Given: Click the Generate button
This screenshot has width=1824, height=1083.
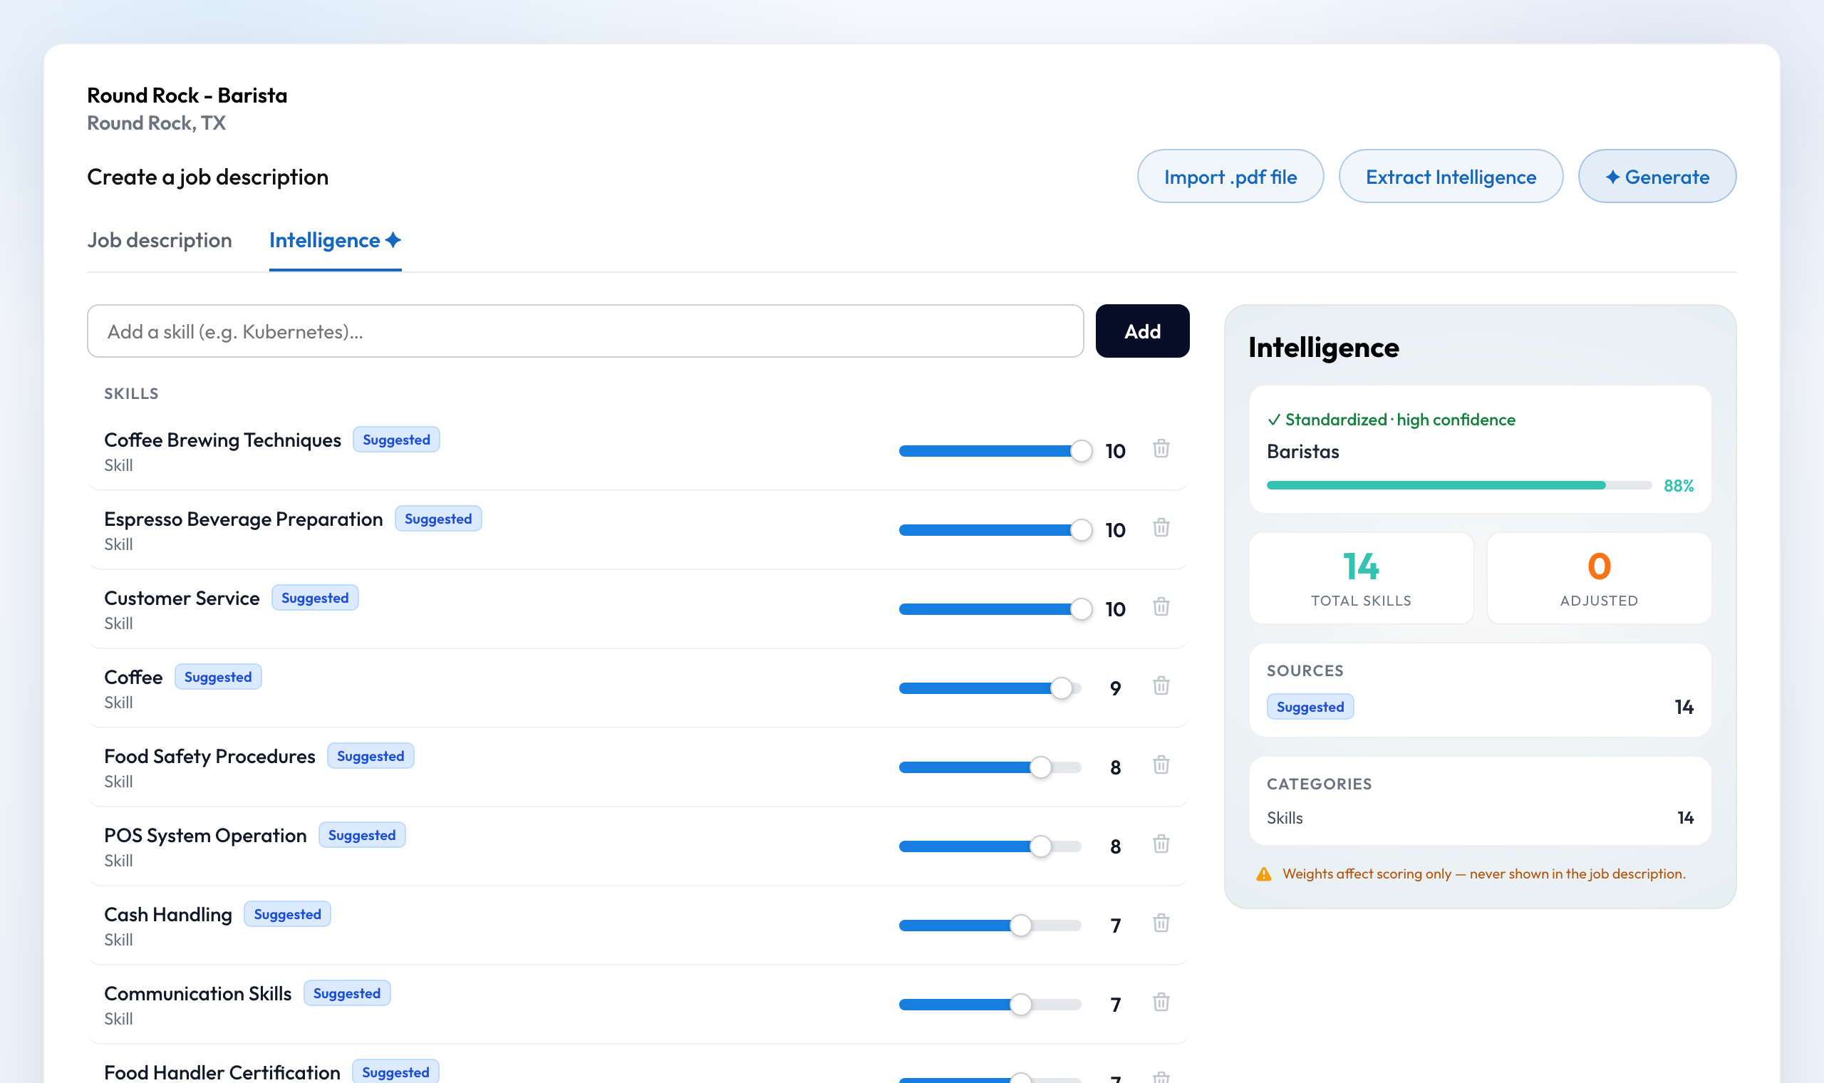Looking at the screenshot, I should [1657, 177].
